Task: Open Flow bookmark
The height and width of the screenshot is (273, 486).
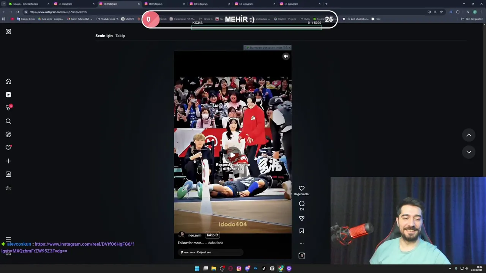Action: coord(376,19)
